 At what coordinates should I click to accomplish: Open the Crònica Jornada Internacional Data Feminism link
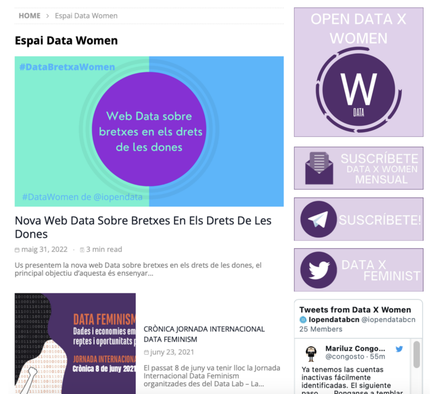(x=204, y=334)
